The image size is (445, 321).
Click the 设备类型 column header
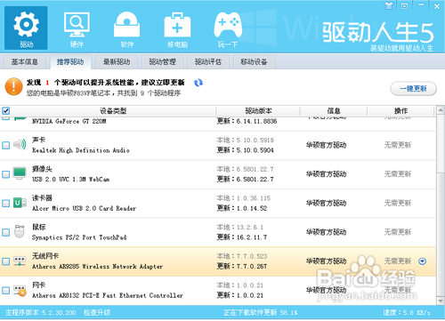click(113, 111)
